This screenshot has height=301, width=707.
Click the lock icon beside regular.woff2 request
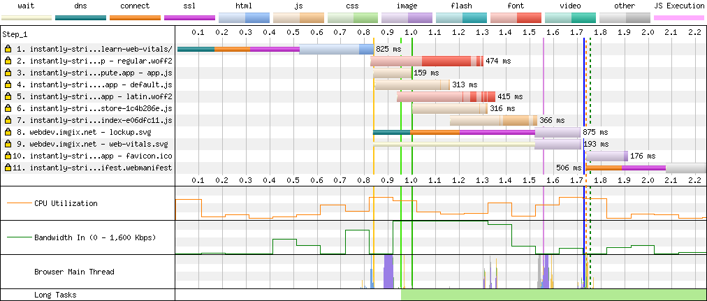pyautogui.click(x=8, y=61)
